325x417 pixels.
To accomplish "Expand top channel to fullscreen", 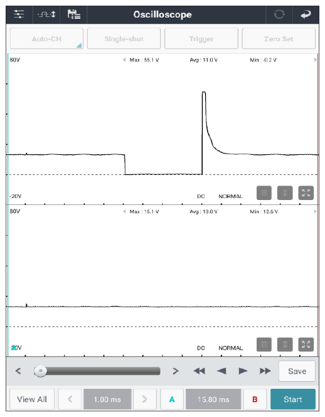I will click(x=306, y=193).
